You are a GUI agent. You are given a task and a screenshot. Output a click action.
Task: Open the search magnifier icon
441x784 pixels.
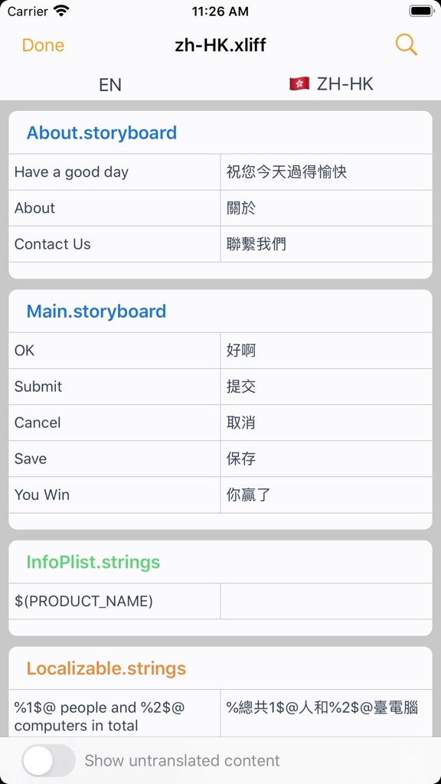click(x=407, y=44)
